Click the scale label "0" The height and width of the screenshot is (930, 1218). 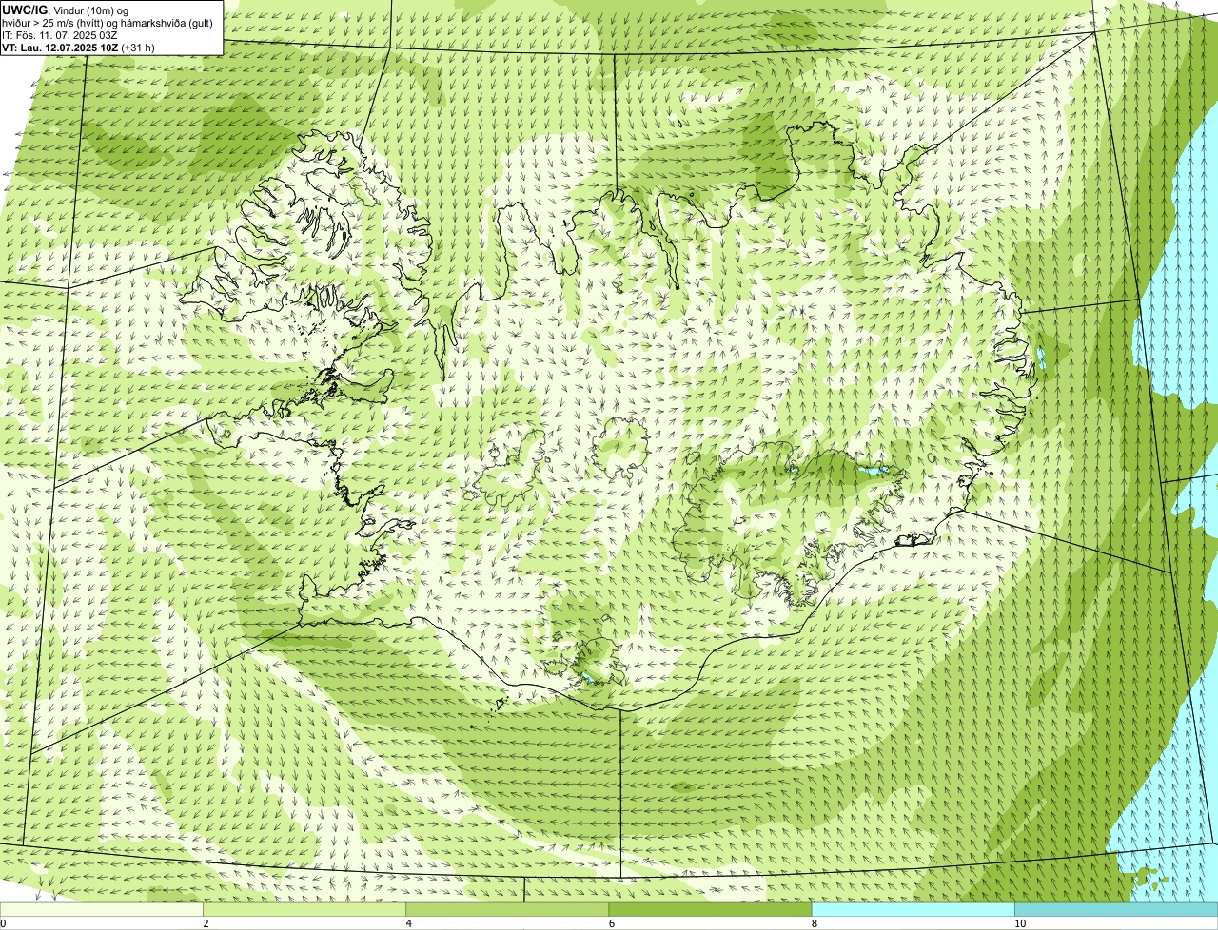pos(3,923)
